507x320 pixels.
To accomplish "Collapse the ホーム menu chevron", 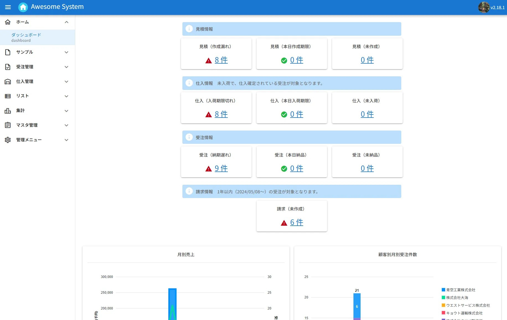I will click(x=66, y=22).
